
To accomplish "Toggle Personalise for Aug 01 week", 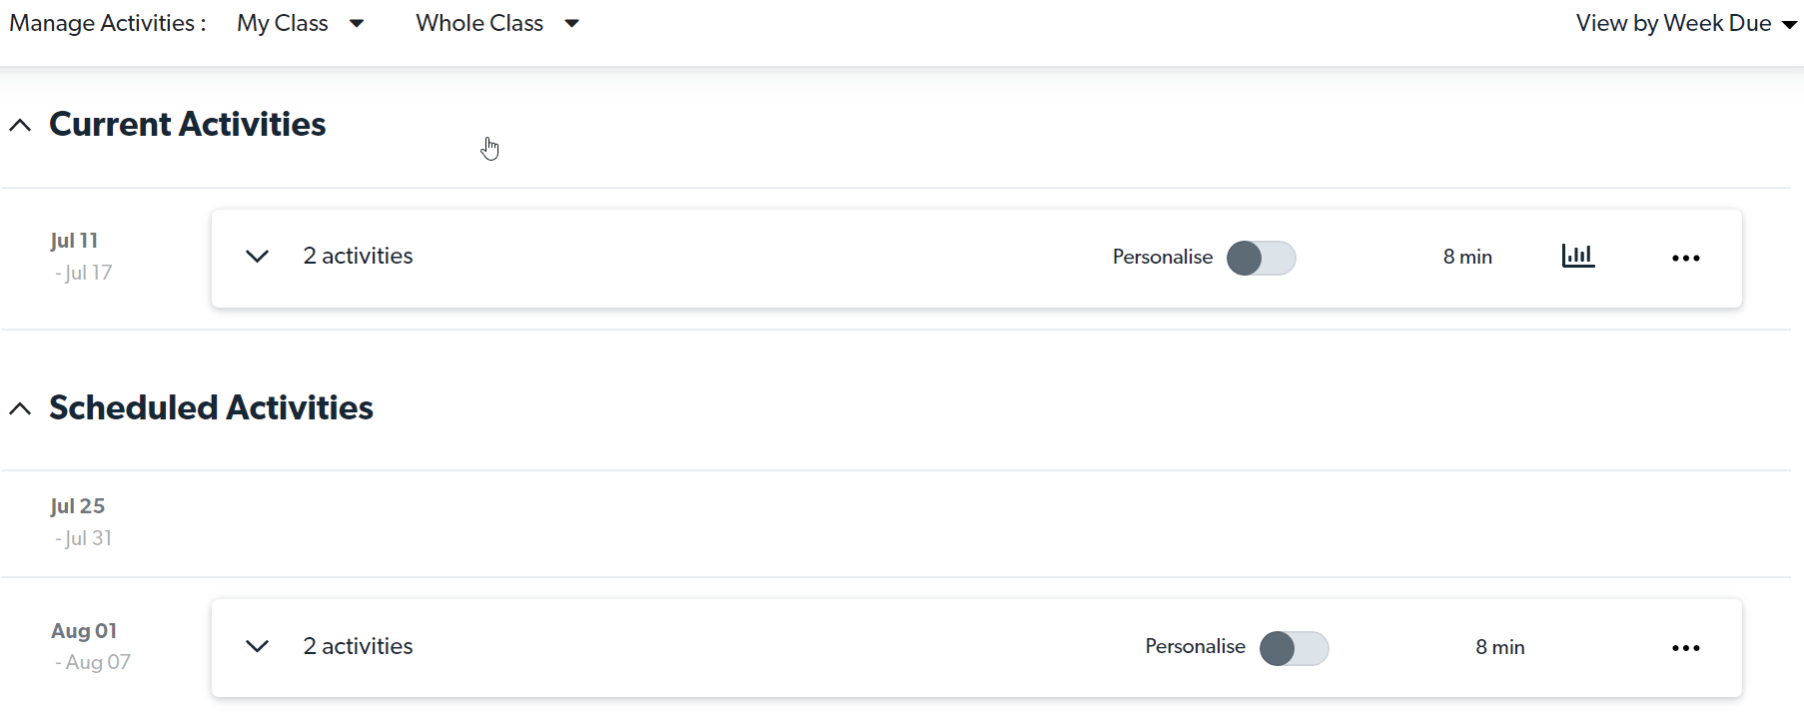I will point(1294,648).
